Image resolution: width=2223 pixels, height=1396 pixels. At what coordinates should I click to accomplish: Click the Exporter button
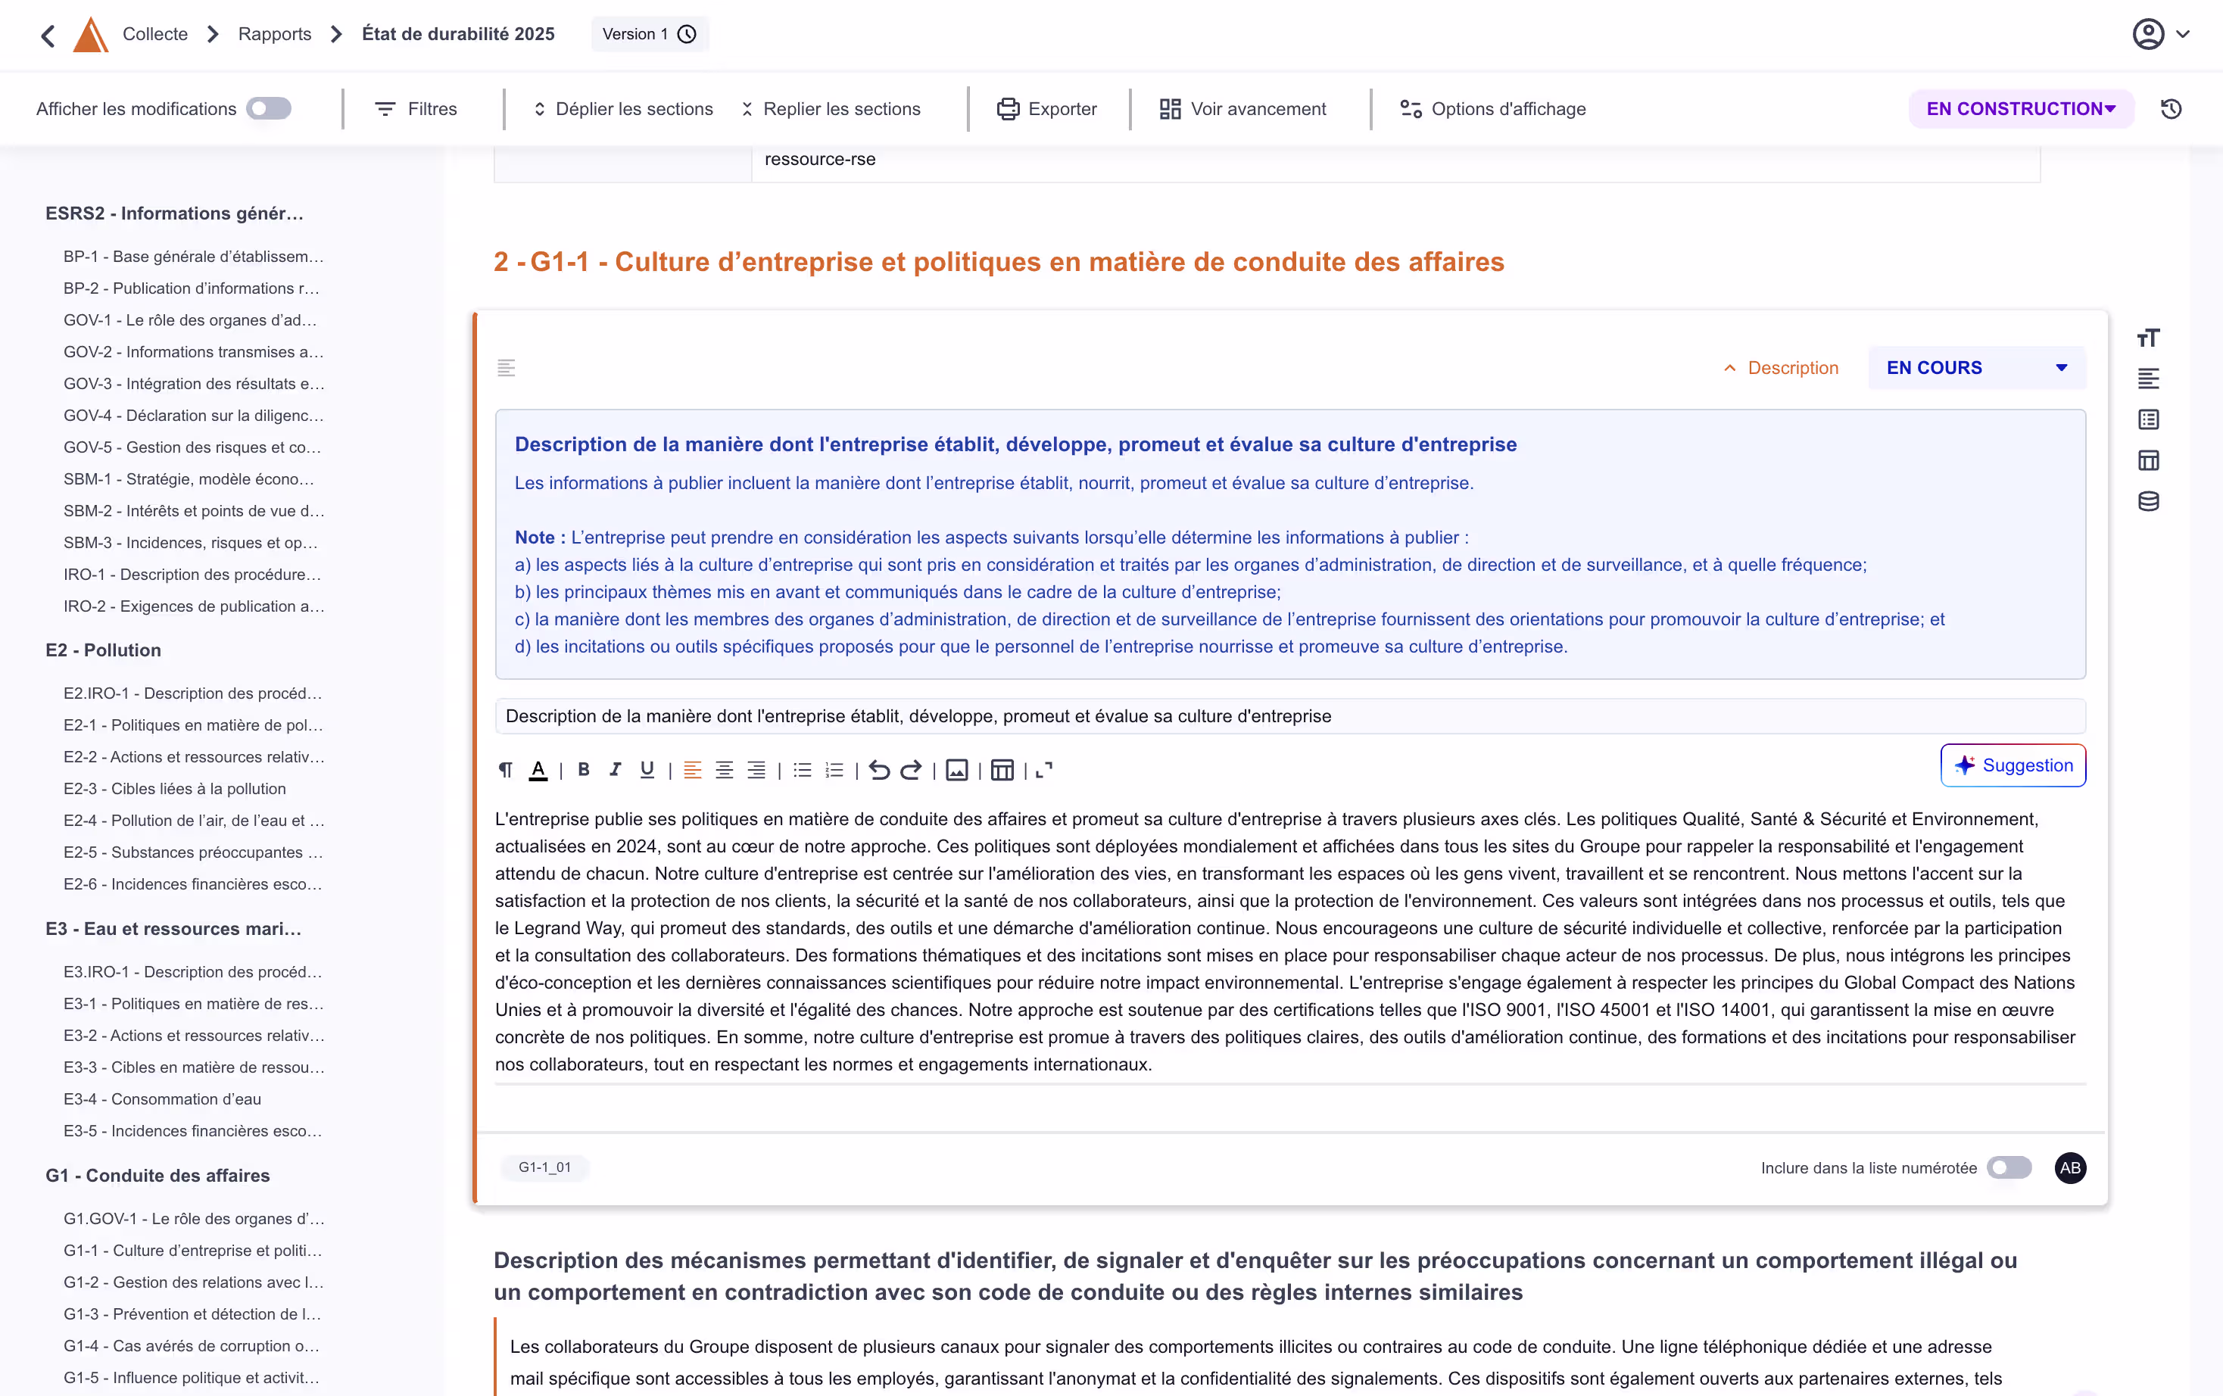[x=1047, y=109]
